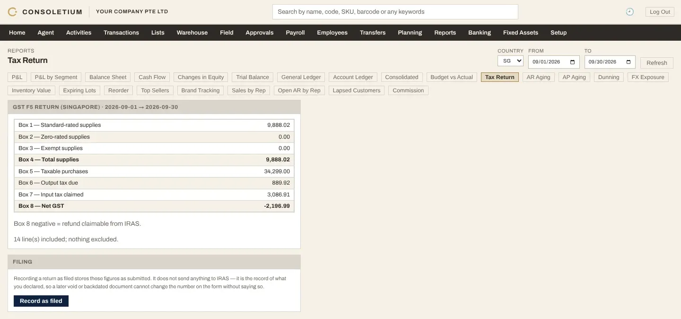Open the recent history clock icon
681x319 pixels.
coord(629,12)
